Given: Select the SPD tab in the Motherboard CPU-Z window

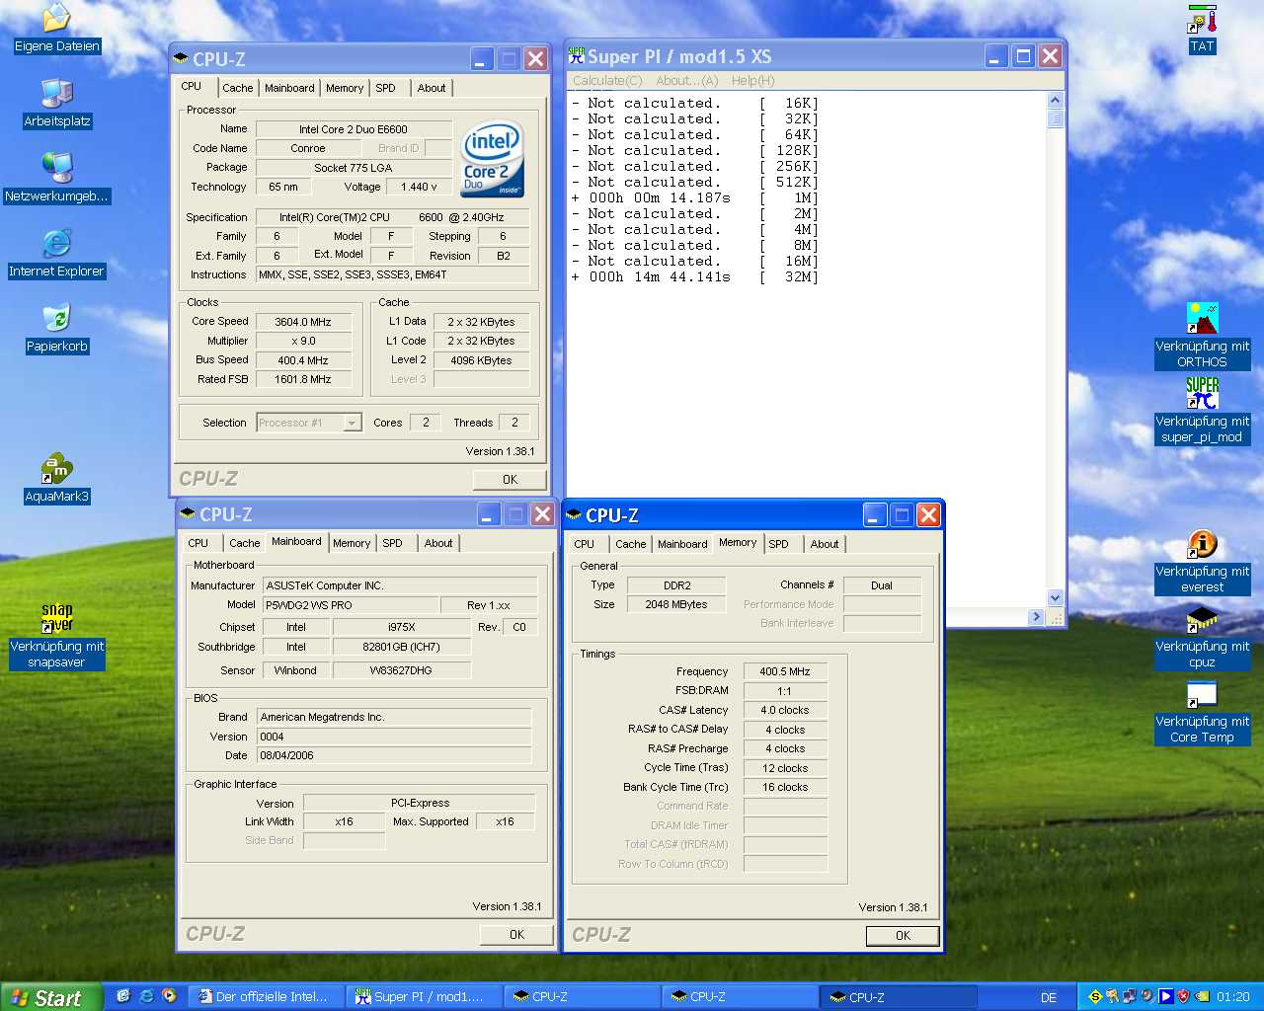Looking at the screenshot, I should click(x=393, y=543).
